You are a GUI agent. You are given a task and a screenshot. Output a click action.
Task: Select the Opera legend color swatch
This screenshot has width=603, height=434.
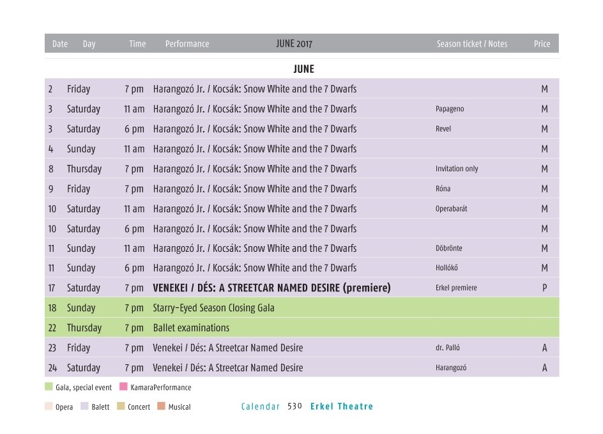(x=49, y=406)
